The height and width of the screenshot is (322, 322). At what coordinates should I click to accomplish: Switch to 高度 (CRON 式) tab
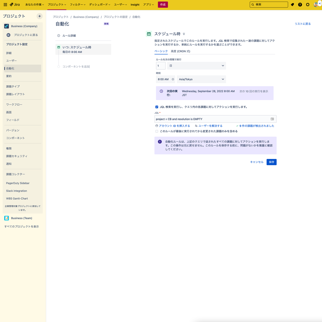point(180,51)
